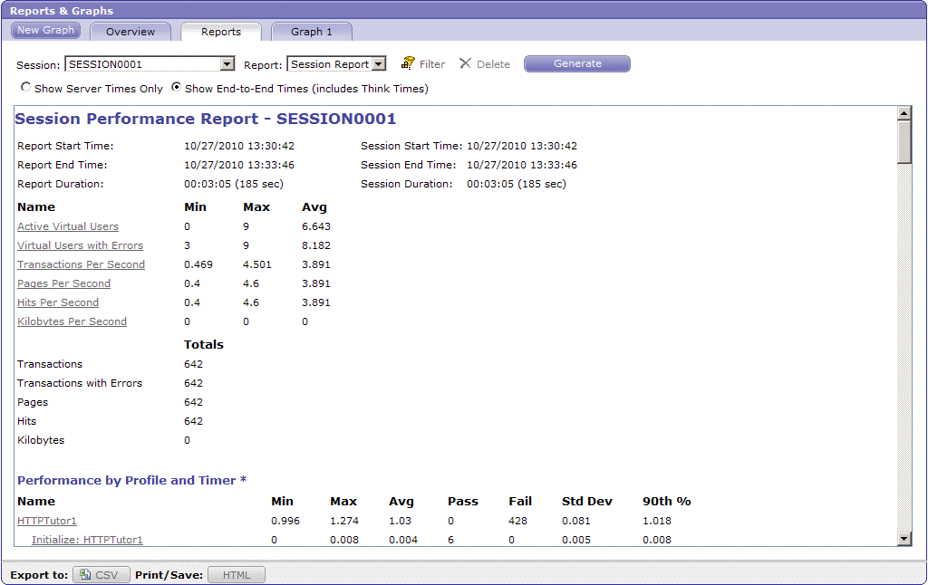
Task: Open the Report type dropdown
Action: point(379,64)
